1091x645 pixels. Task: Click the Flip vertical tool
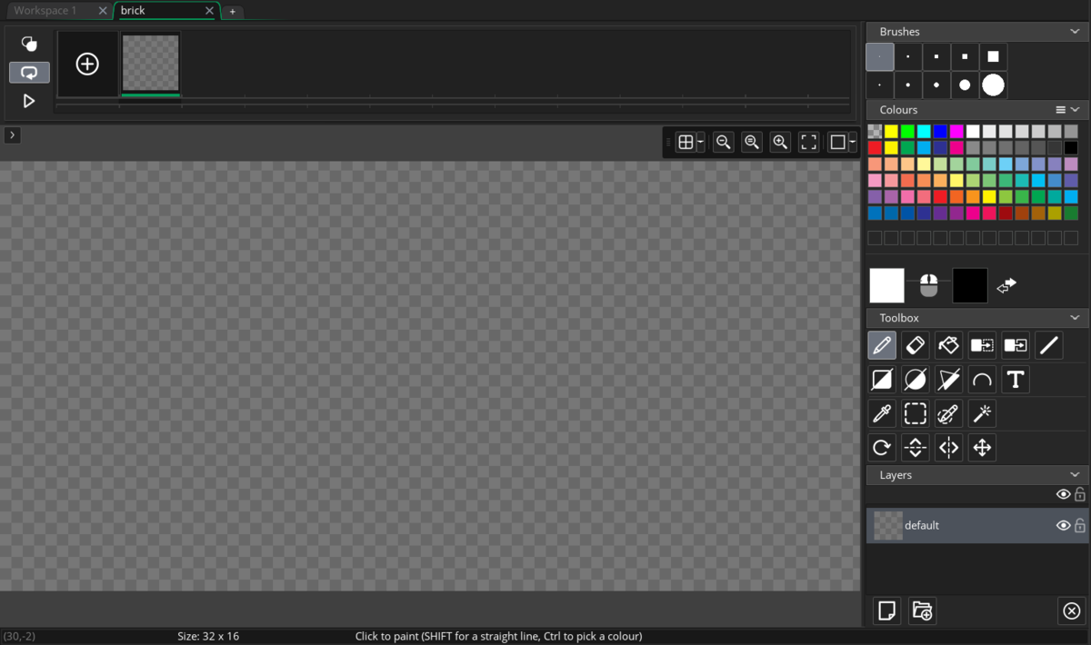(x=916, y=447)
